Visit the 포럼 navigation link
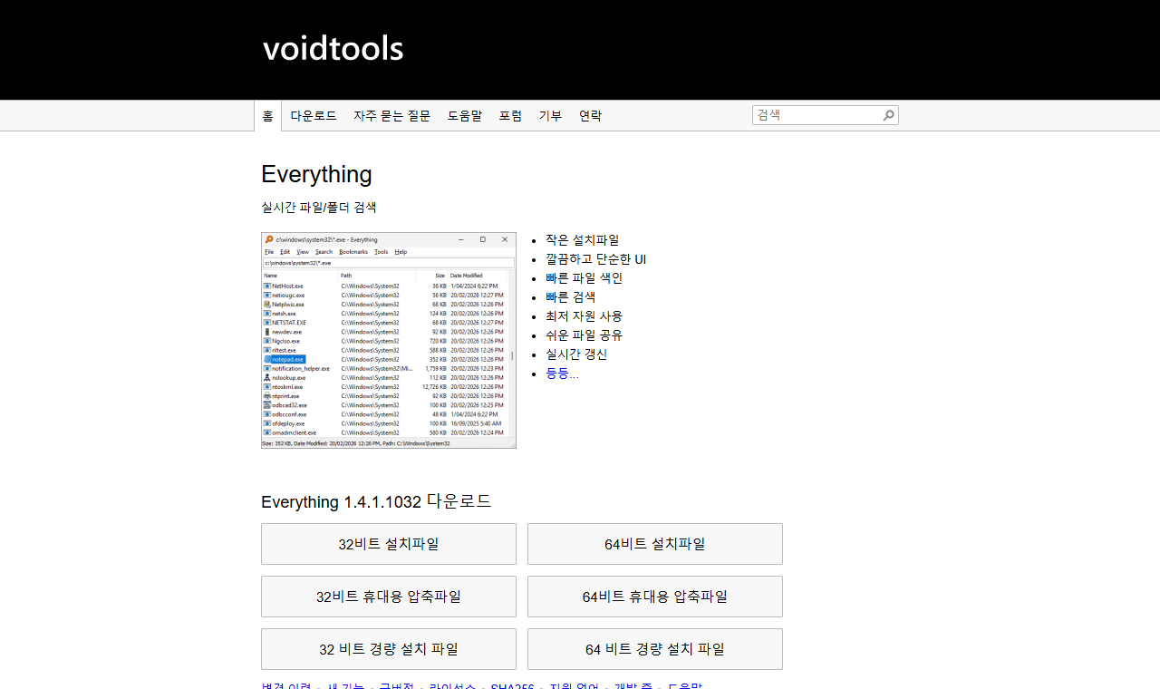This screenshot has width=1160, height=689. 510,116
